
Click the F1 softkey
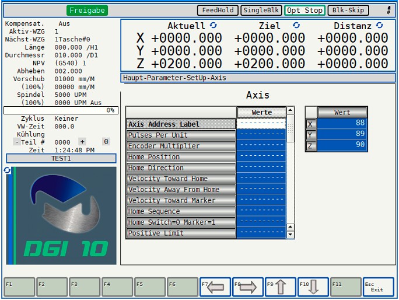19,287
